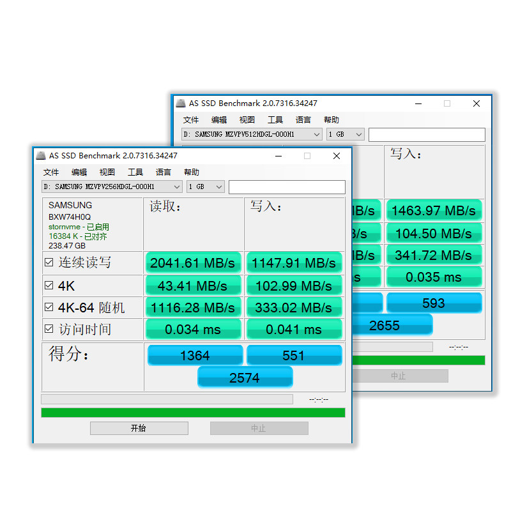Click the empty text field beside 1 GB in back window

pos(427,135)
